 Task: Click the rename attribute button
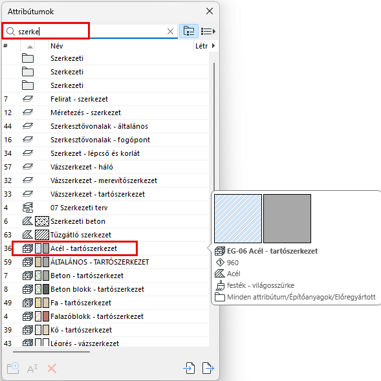32,369
